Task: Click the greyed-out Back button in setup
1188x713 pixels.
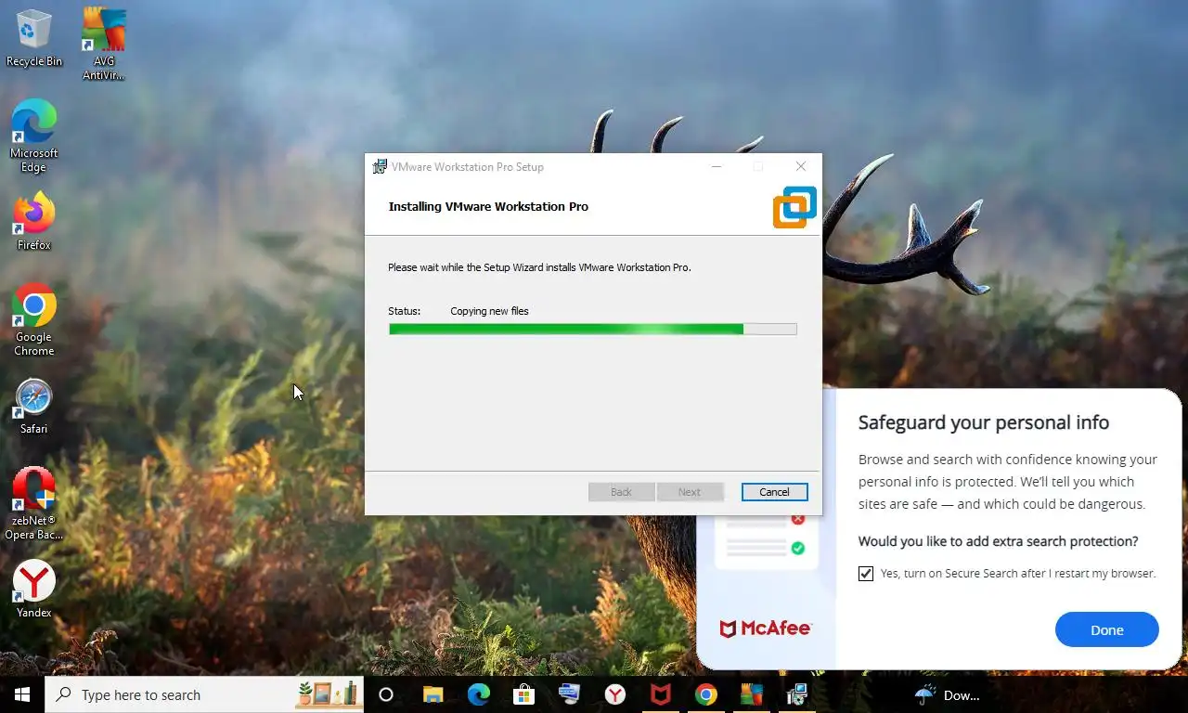Action: click(x=621, y=492)
